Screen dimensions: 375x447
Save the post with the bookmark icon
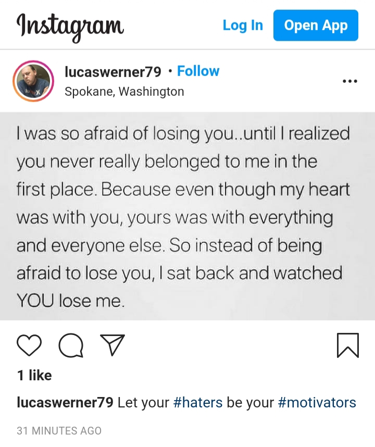click(x=347, y=345)
